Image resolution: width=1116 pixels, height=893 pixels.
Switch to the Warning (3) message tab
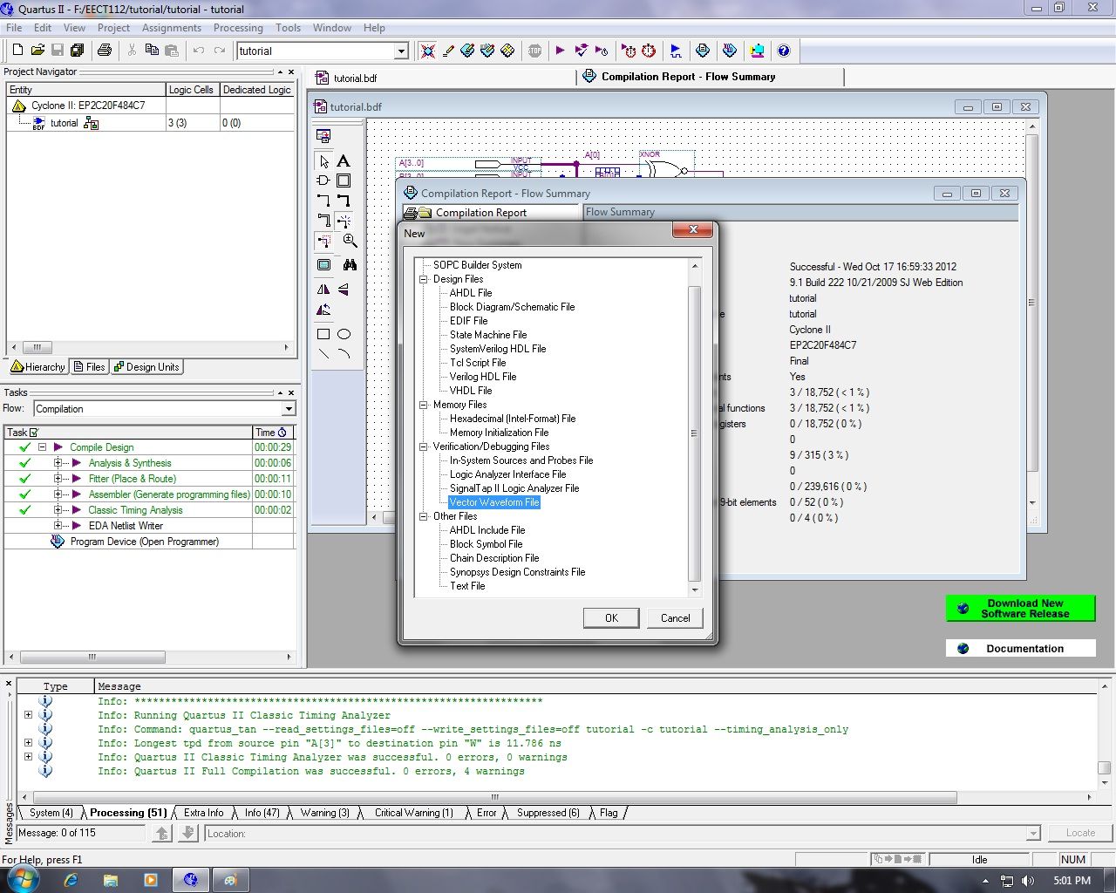[324, 812]
